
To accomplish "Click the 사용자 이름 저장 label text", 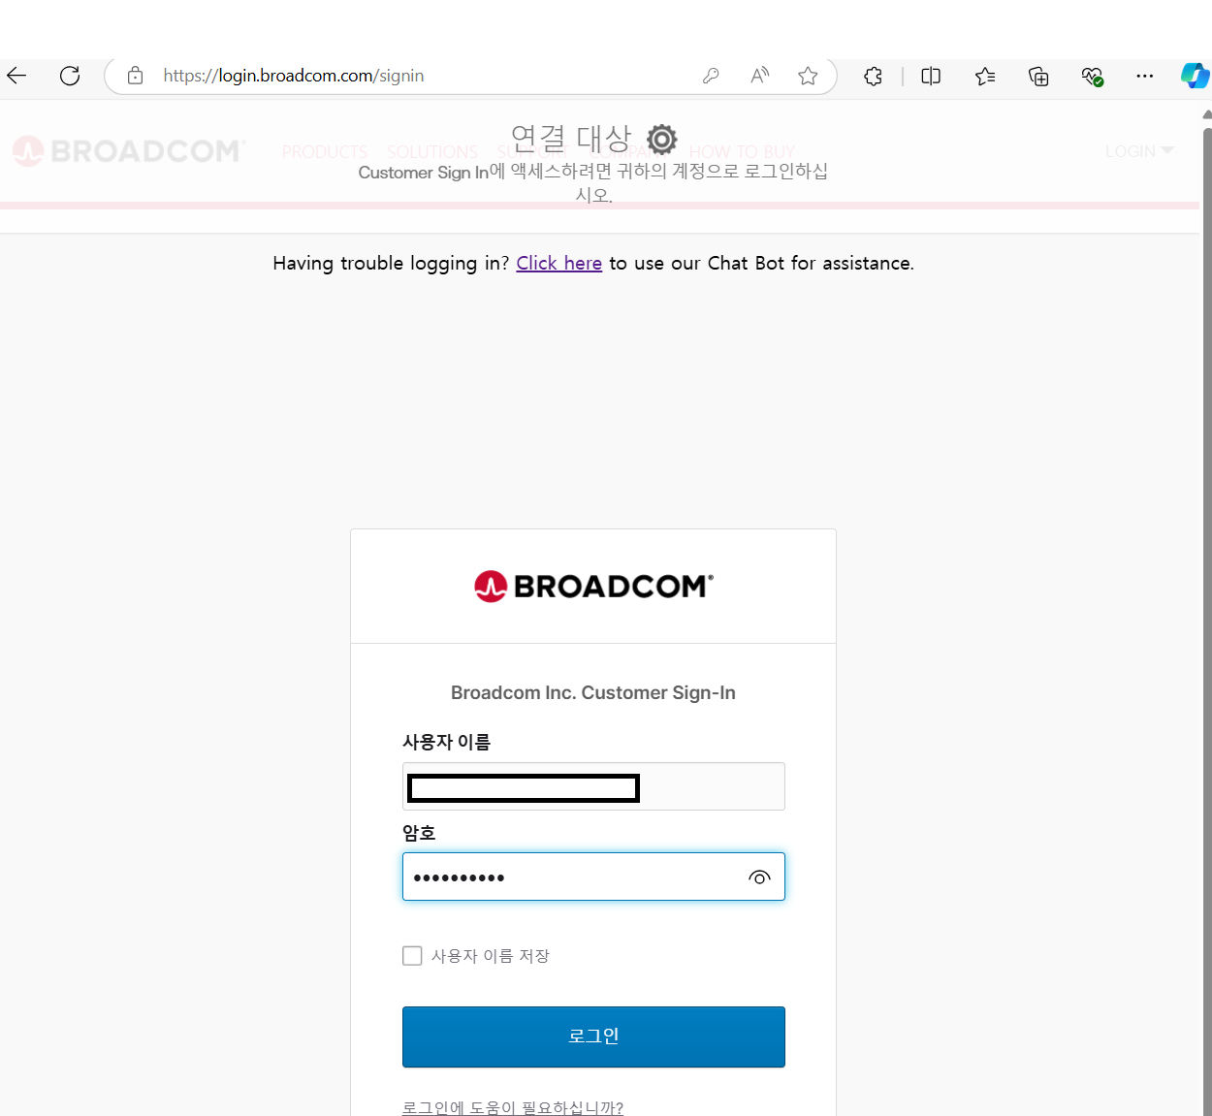I will 491,956.
